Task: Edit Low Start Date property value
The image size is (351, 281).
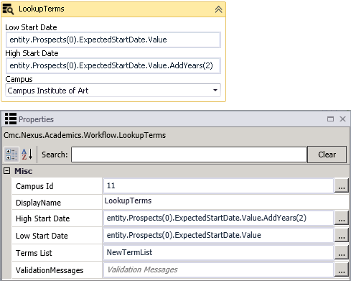Action: pos(218,235)
